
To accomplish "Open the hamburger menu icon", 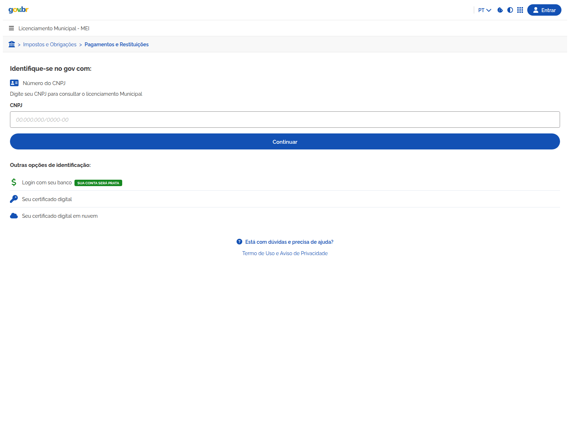I will click(x=11, y=28).
